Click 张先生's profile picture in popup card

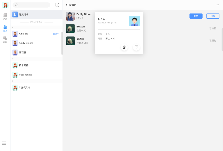coord(134,21)
